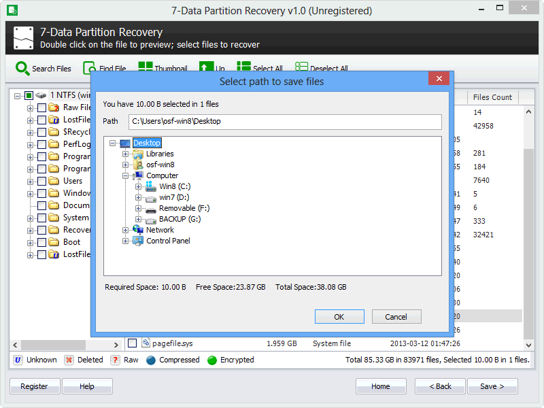This screenshot has width=544, height=408.
Task: Select the Desktop tree item
Action: 146,143
